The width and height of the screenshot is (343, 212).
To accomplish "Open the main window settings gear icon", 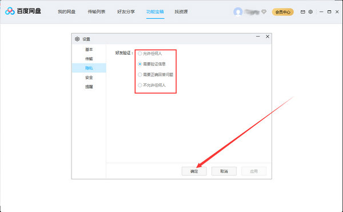I will [x=310, y=12].
